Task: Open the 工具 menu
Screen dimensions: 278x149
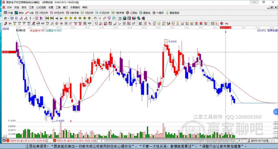Action: (58, 7)
